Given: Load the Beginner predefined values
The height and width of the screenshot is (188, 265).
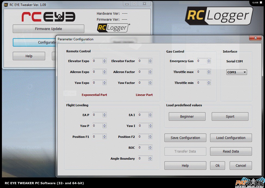Looking at the screenshot, I should [187, 117].
